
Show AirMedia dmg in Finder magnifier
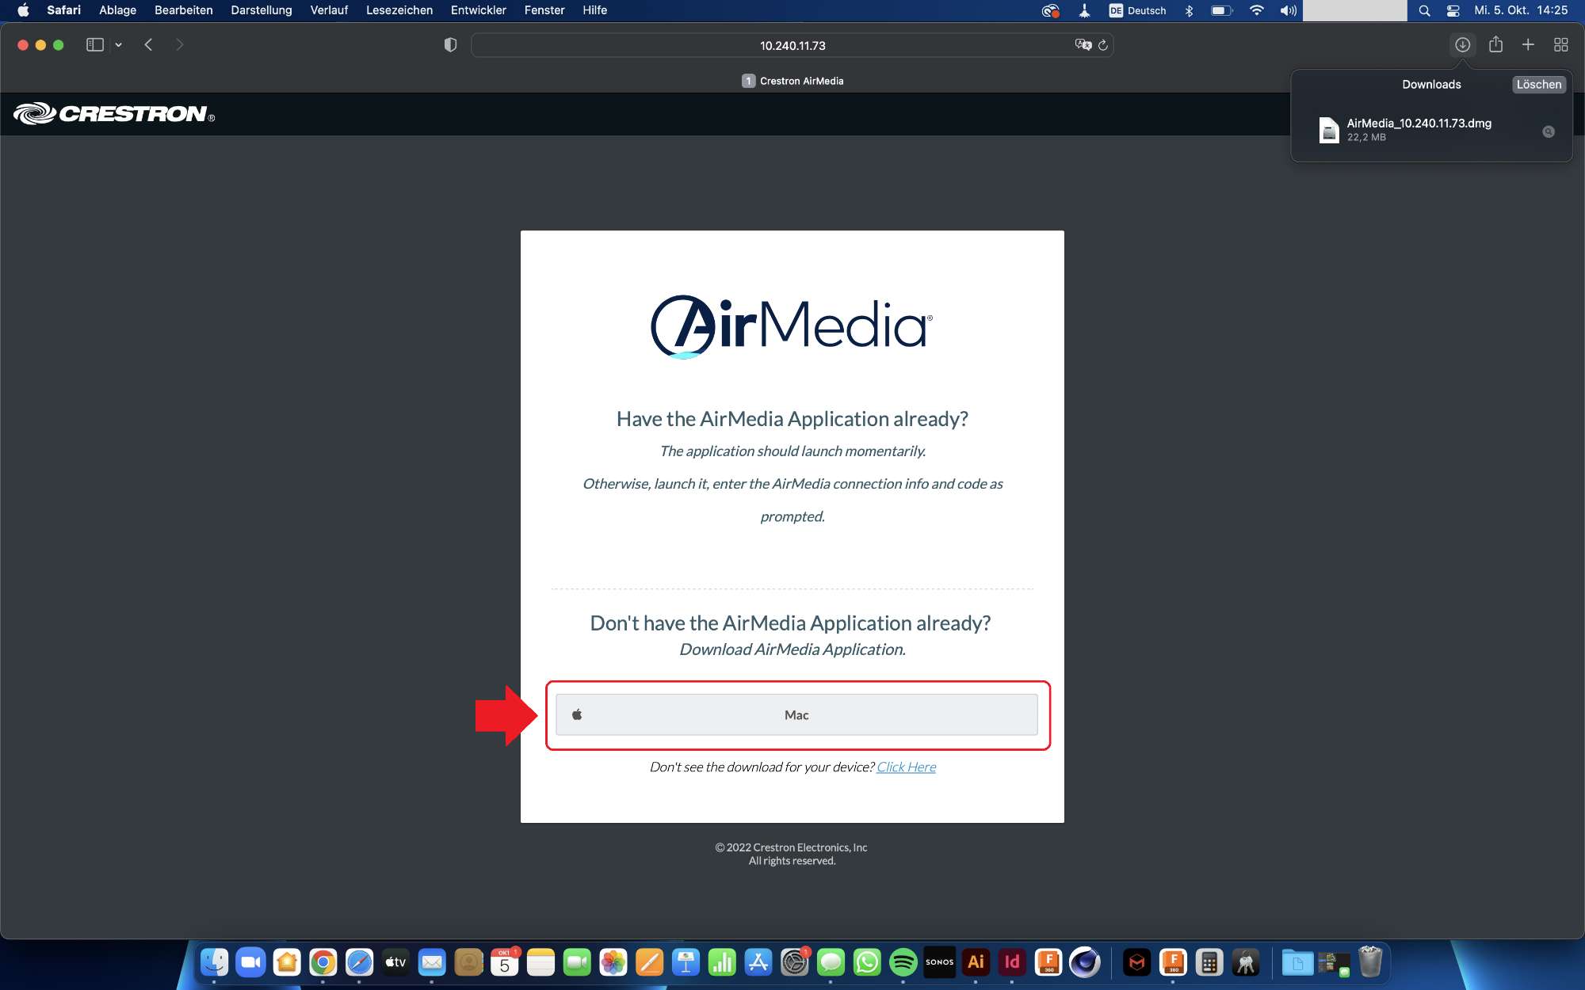(1548, 131)
